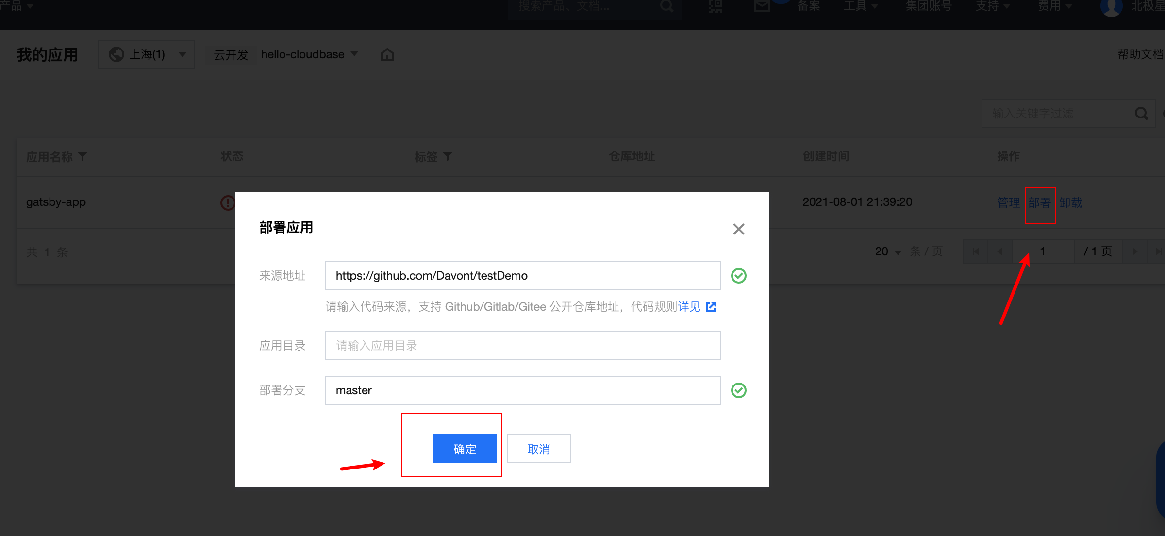Click green check icon beside master branch
Image resolution: width=1165 pixels, height=536 pixels.
tap(738, 390)
